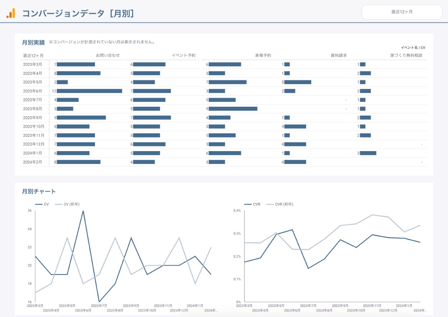Screen dimensions: 448x317
Task: Select the 2023年3月 row label in table
Action: [x=32, y=65]
